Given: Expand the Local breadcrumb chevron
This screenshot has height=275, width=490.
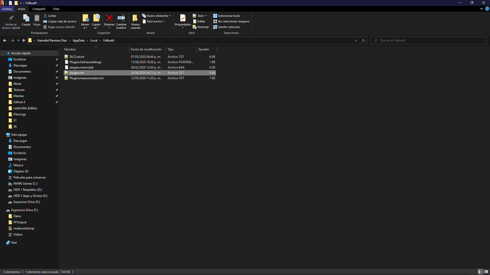Looking at the screenshot, I should pos(100,40).
